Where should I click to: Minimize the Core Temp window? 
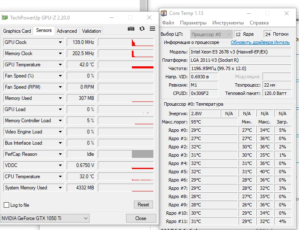click(x=249, y=13)
